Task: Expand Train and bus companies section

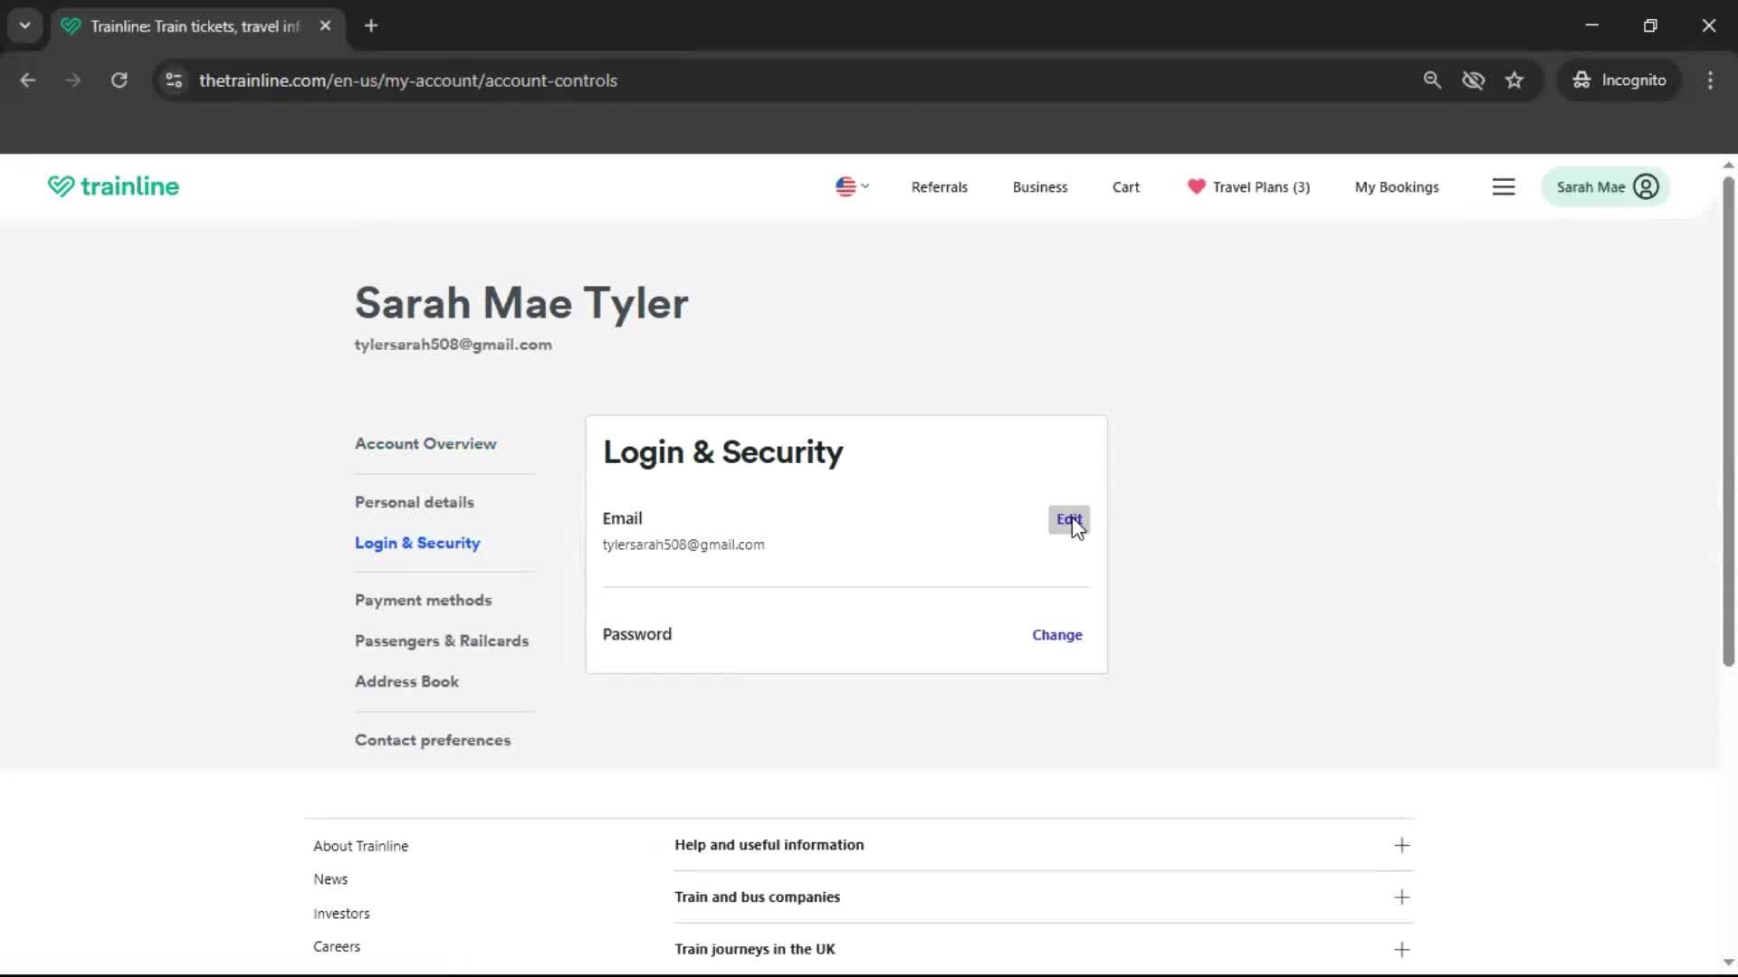Action: pos(1401,897)
